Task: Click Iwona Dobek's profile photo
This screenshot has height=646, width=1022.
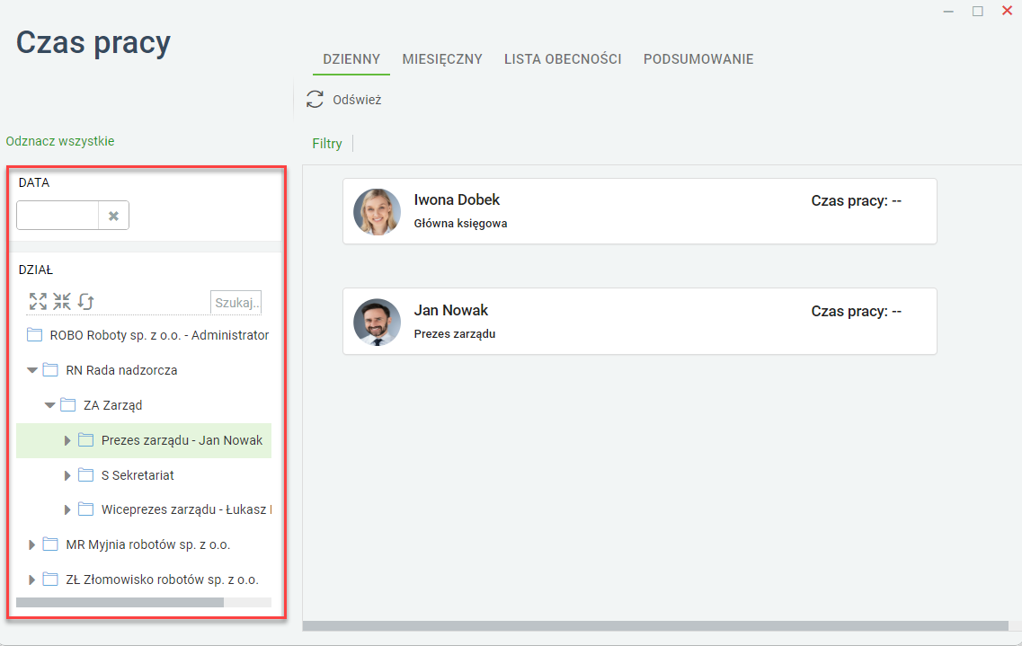Action: point(377,212)
